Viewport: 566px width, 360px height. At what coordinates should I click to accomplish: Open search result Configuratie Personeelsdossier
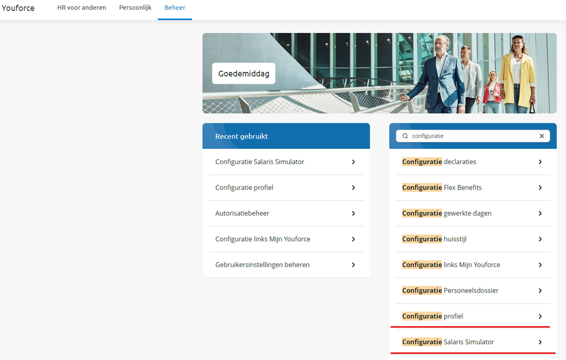(473, 290)
